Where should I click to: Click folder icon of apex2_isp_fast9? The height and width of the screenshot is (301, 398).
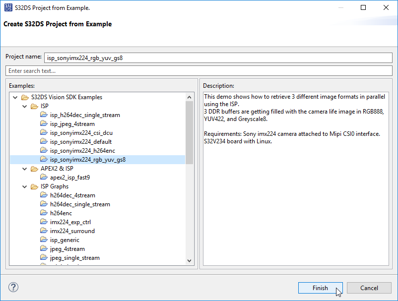click(x=44, y=177)
